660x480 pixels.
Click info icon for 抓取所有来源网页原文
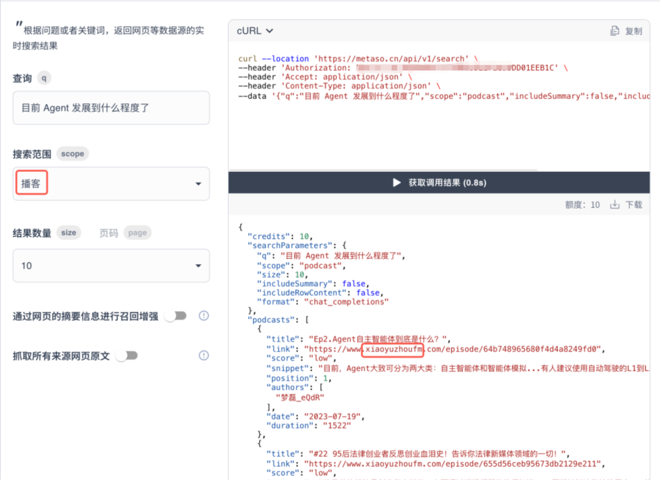point(204,355)
